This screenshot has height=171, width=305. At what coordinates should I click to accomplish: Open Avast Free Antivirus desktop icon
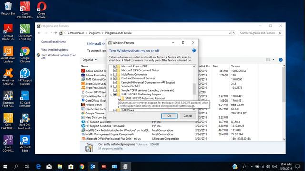click(x=8, y=77)
